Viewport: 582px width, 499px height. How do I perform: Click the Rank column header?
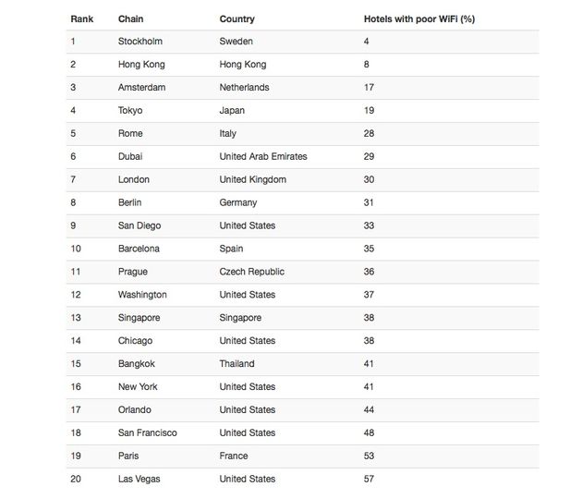82,18
